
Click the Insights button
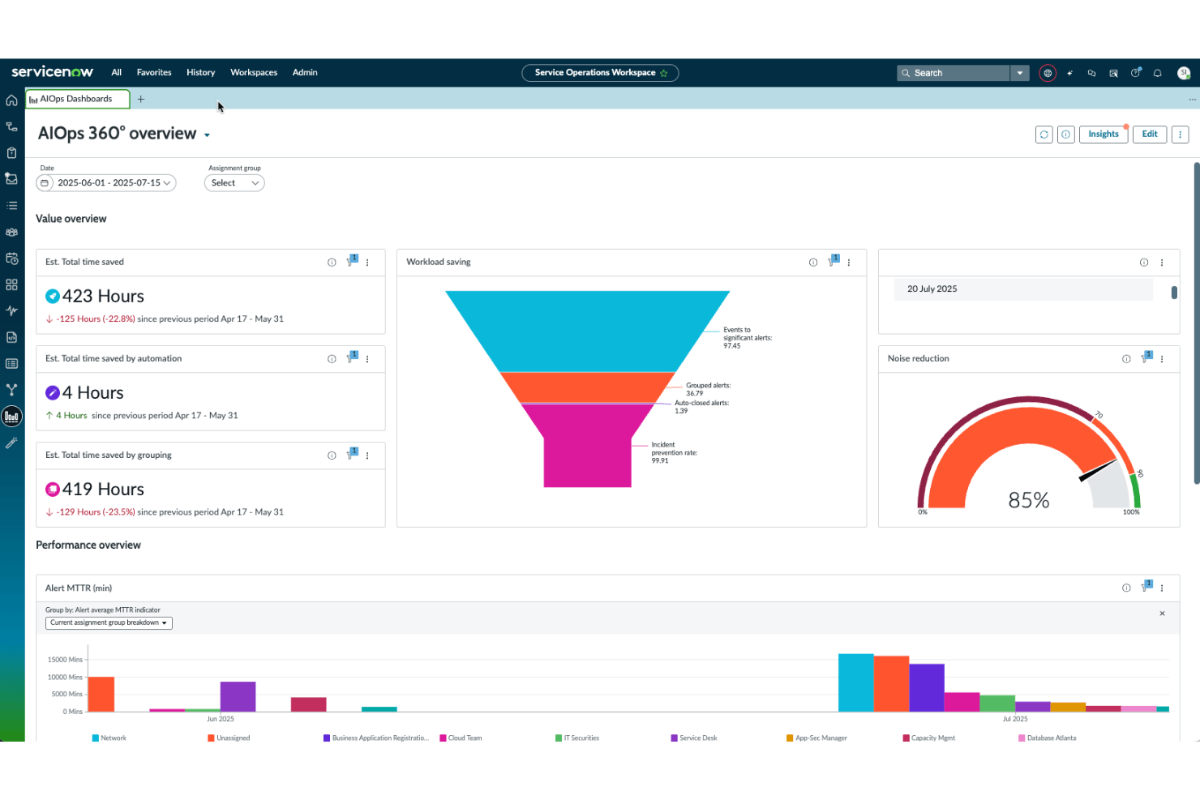[1104, 135]
